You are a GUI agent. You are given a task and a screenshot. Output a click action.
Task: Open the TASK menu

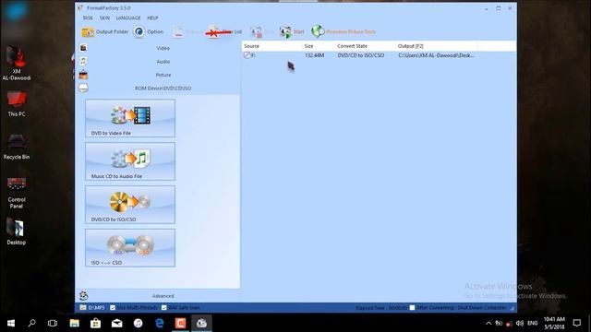coord(88,18)
